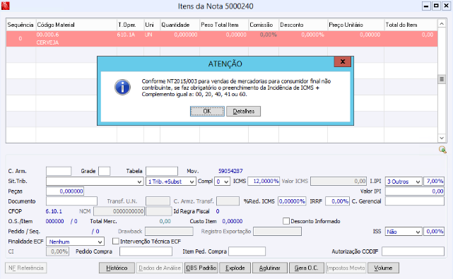Click the Gera O.C. button
The image size is (453, 279).
tap(306, 268)
